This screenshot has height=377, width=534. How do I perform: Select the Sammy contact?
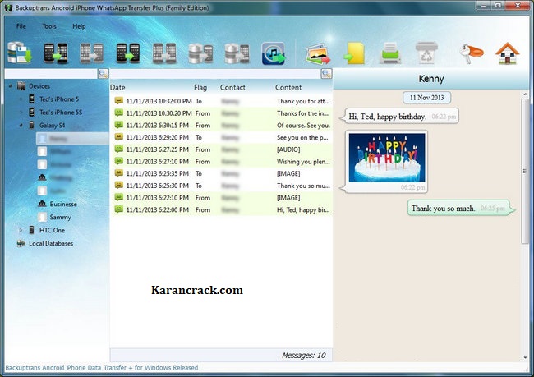pyautogui.click(x=60, y=217)
